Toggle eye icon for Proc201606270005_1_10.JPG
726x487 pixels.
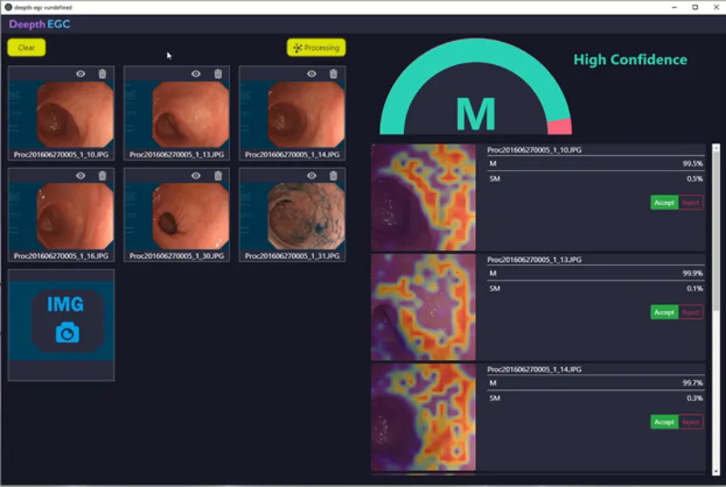coord(80,74)
